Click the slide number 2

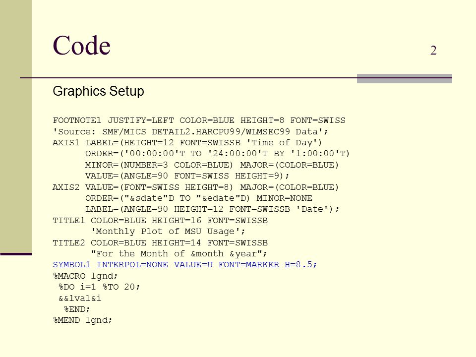(x=433, y=51)
